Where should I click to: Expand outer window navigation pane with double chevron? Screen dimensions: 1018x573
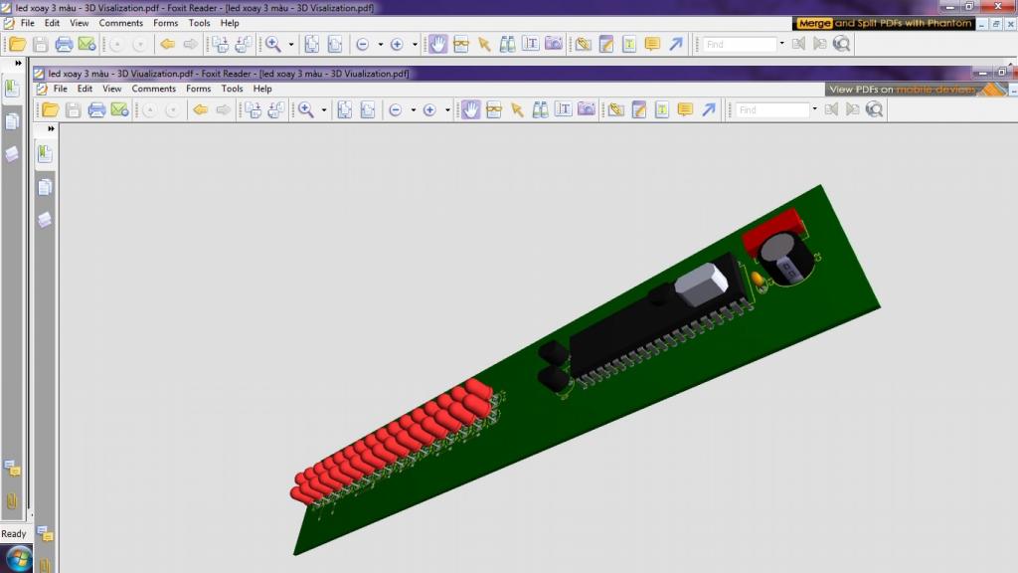[18, 63]
